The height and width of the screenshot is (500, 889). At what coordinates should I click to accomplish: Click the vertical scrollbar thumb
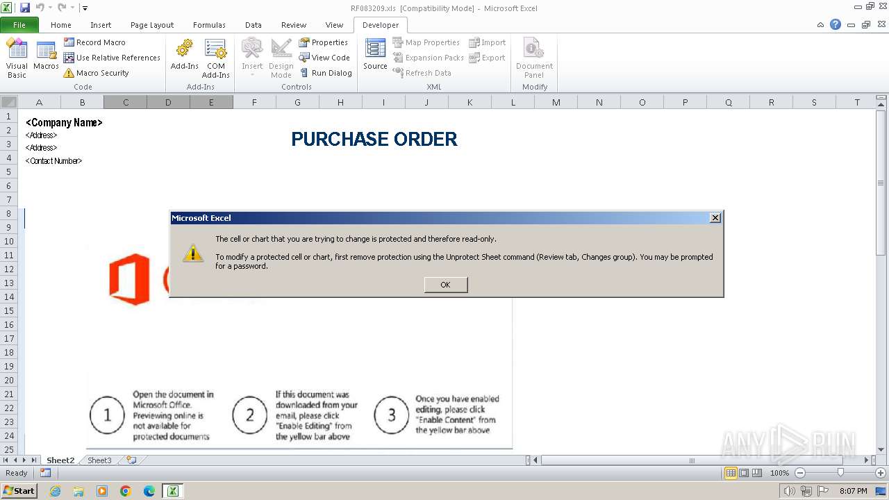pyautogui.click(x=881, y=183)
